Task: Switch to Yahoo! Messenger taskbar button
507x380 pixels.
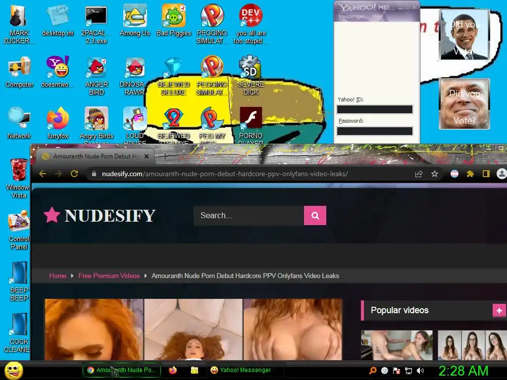Action: click(x=246, y=370)
